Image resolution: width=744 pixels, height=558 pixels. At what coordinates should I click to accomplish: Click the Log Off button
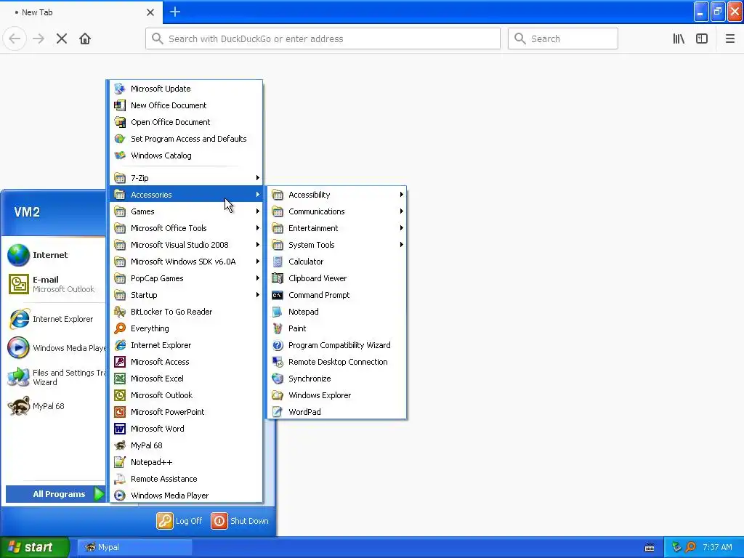point(179,521)
